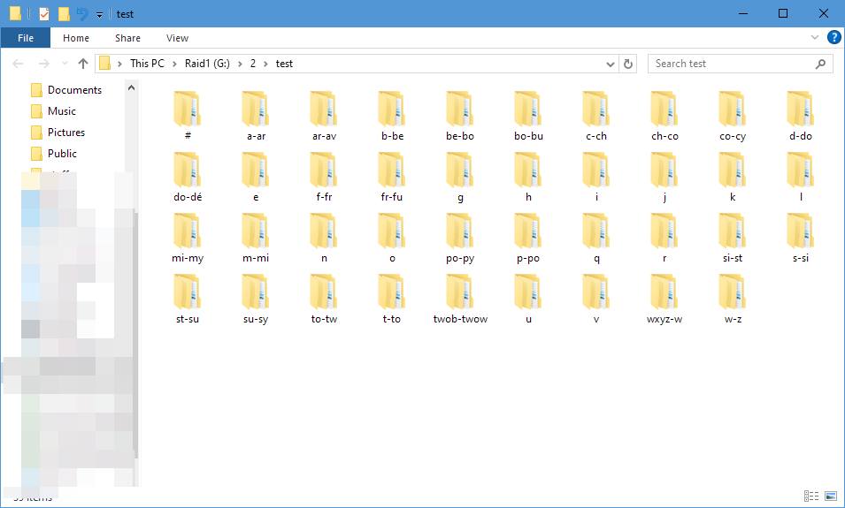This screenshot has height=508, width=845.
Task: Select the 'n' folder
Action: click(x=324, y=238)
